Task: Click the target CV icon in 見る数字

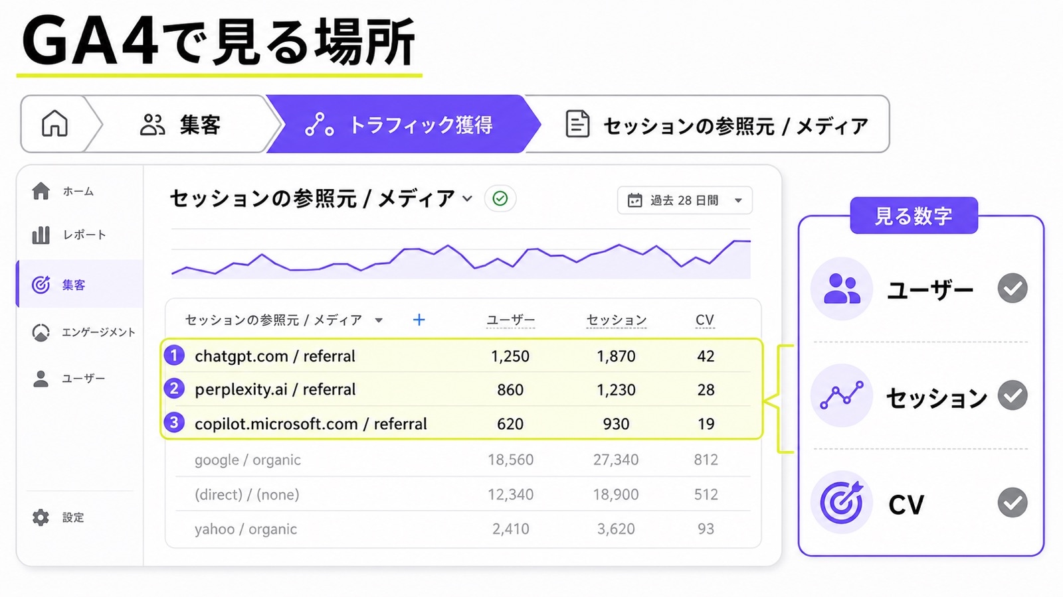Action: point(842,502)
